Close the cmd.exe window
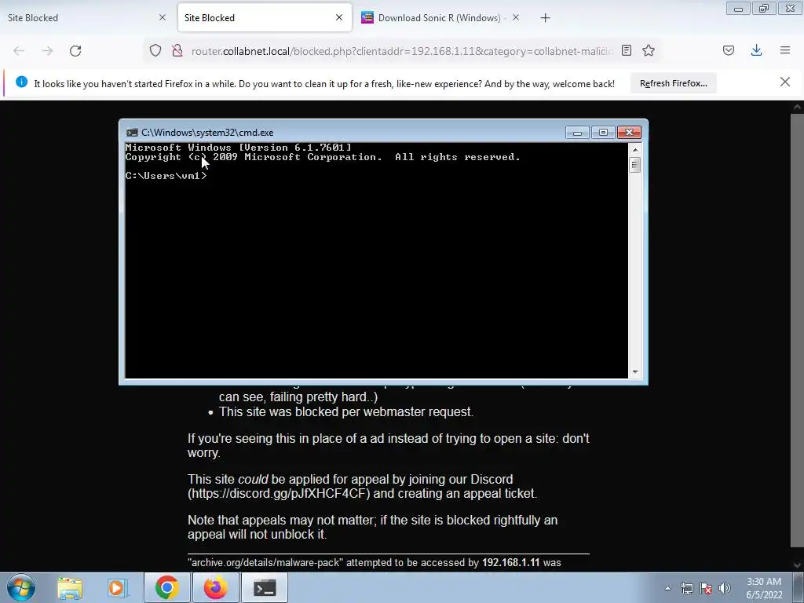Viewport: 804px width, 603px height. 629,133
